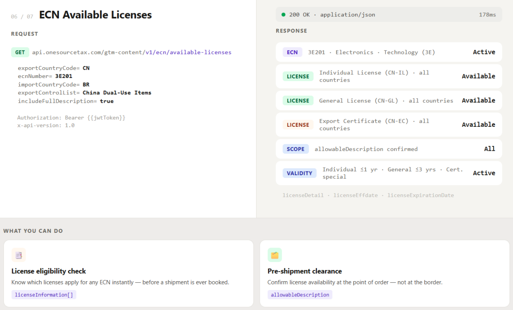Select the exportCountryCode value CN
Viewport: 513px width, 310px height.
click(x=86, y=68)
